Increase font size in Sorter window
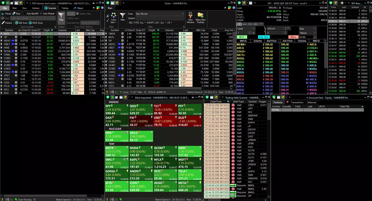372x201 pixels. (x=108, y=16)
